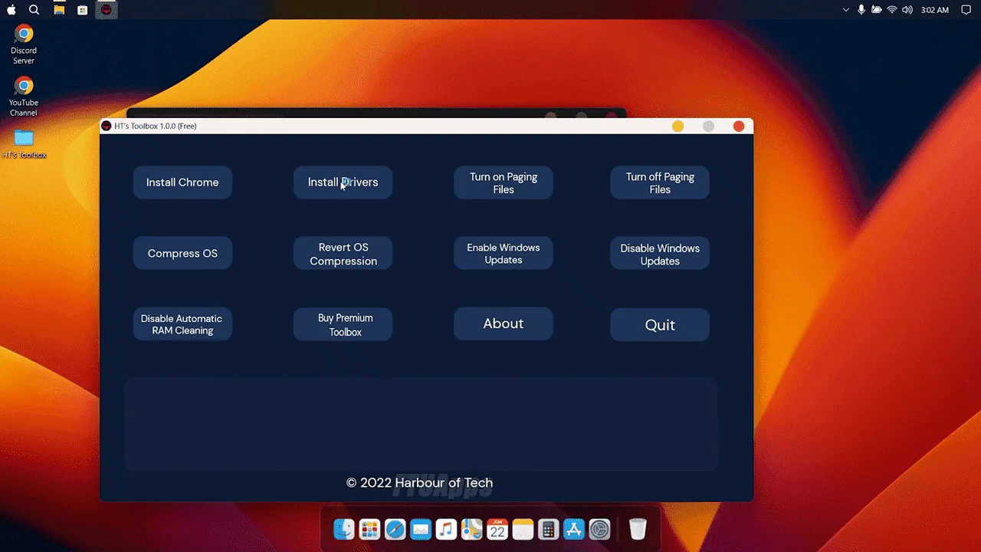Viewport: 981px width, 552px height.
Task: Open Launchpad in the dock
Action: [369, 529]
